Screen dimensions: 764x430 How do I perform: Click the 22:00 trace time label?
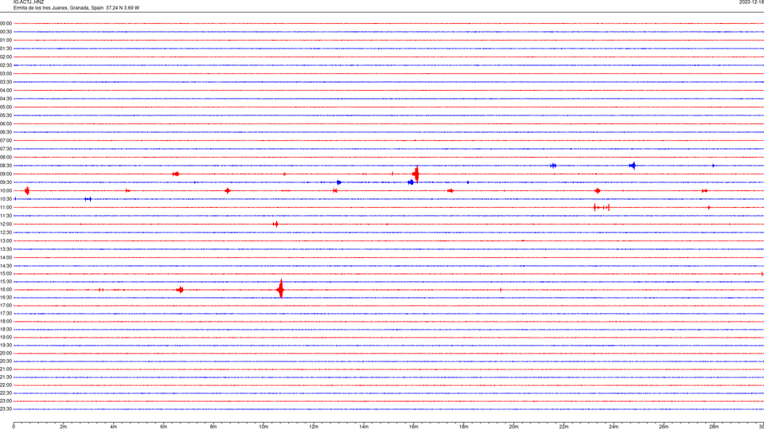tap(6, 385)
